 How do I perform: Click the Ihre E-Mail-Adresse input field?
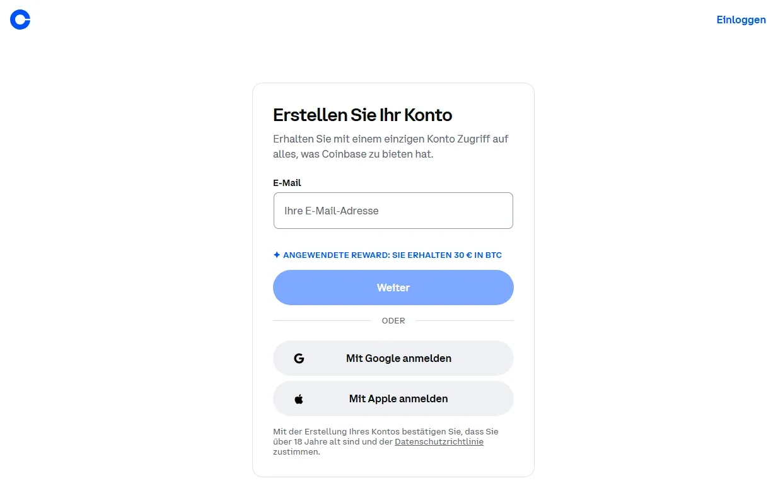393,211
